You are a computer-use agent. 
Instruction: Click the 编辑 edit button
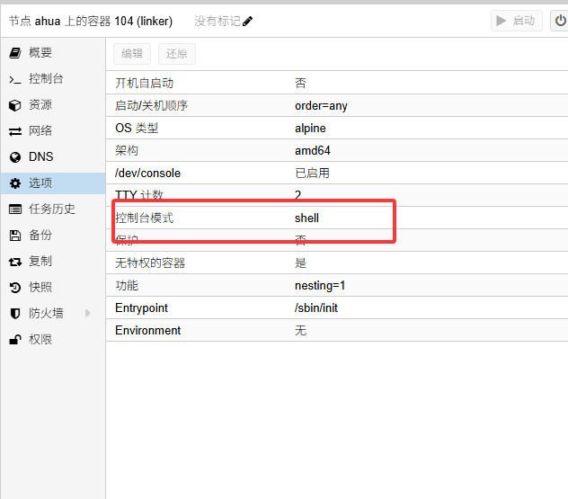click(132, 54)
